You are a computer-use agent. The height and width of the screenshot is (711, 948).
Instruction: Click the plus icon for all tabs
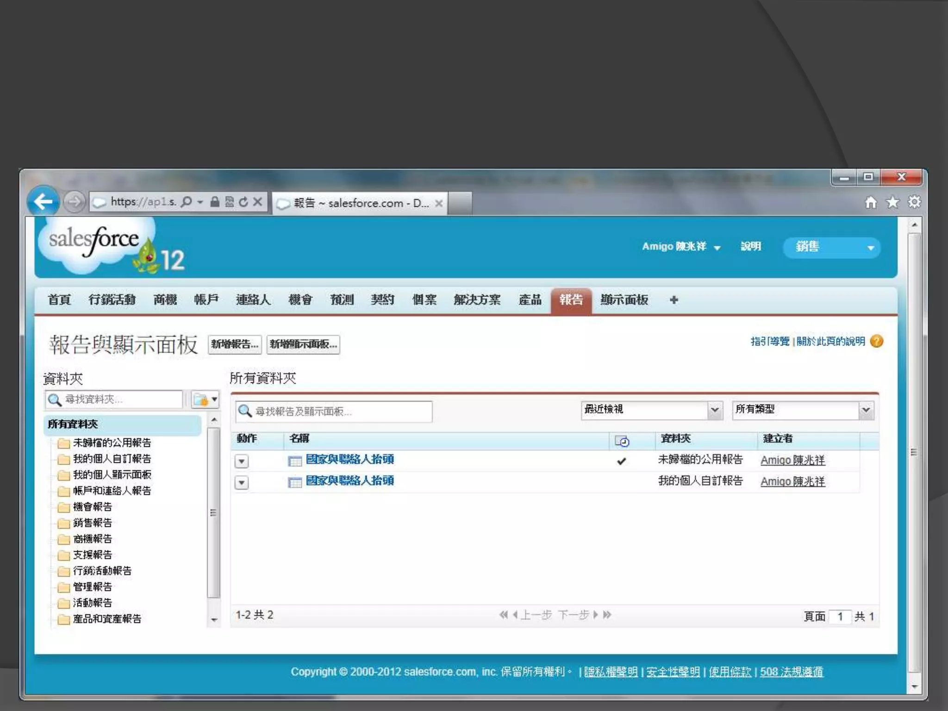pos(674,300)
